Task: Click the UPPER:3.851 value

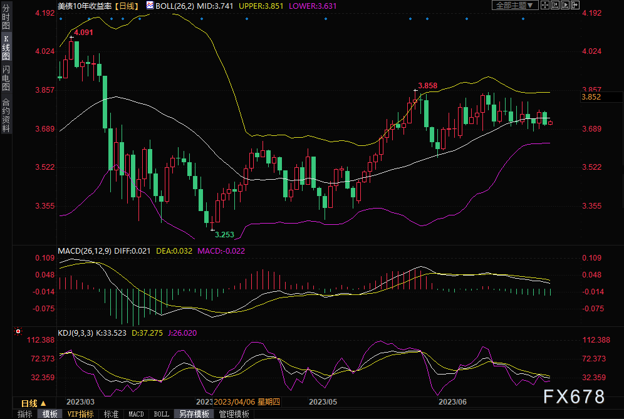Action: click(x=261, y=6)
